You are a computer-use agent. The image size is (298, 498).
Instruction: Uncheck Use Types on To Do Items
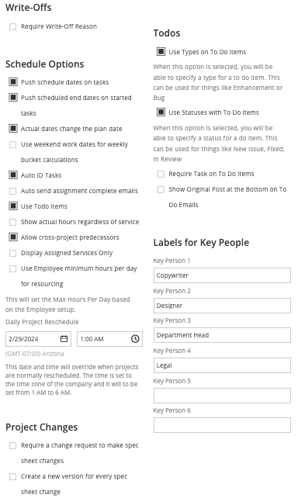tap(161, 52)
